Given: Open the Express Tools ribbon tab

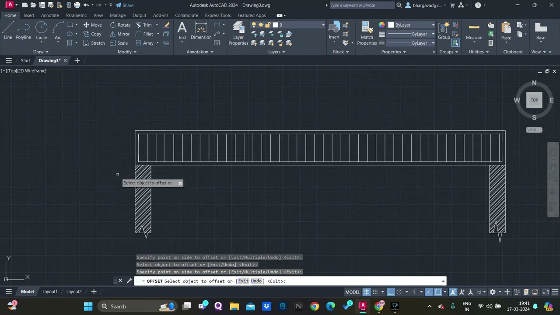Looking at the screenshot, I should [x=217, y=15].
